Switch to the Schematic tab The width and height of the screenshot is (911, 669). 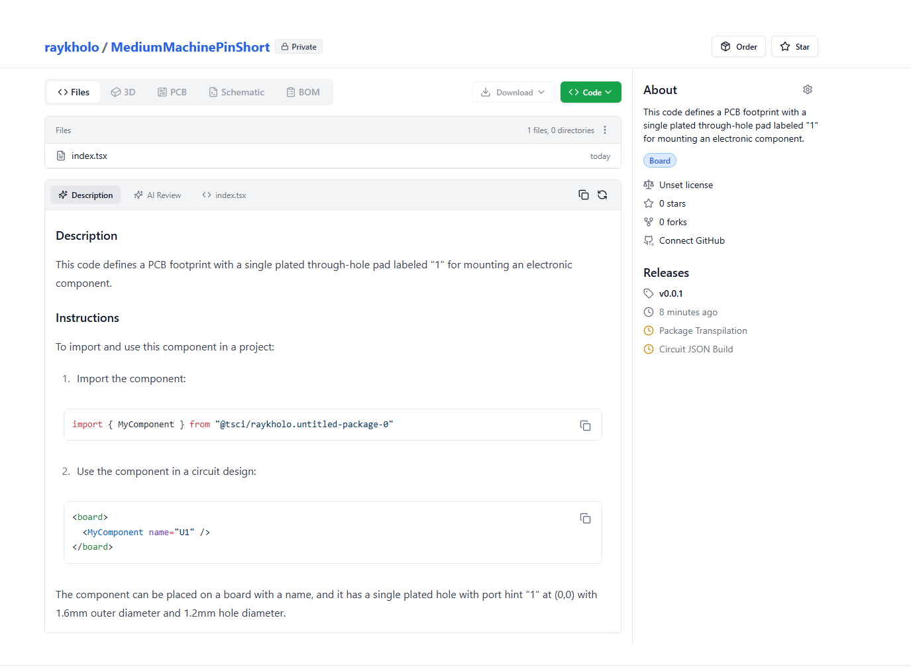[x=237, y=92]
